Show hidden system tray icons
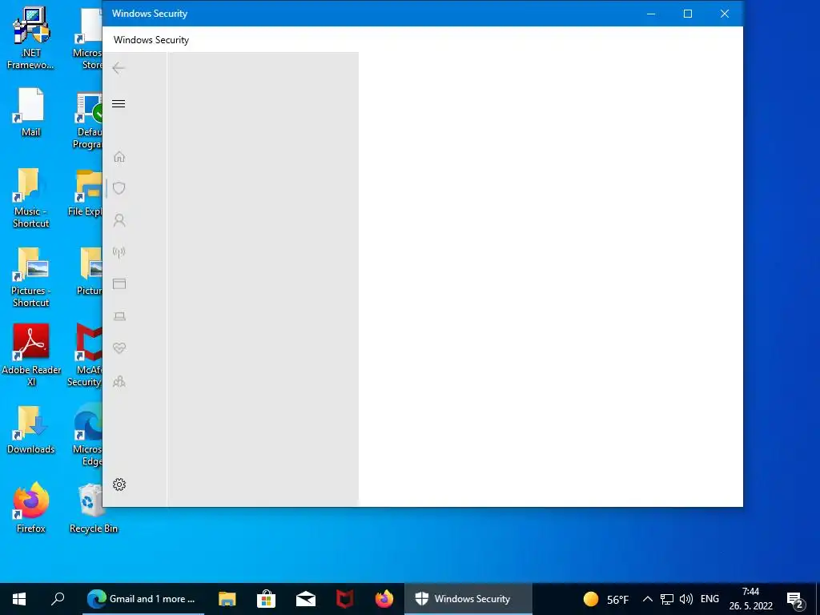 pyautogui.click(x=647, y=599)
